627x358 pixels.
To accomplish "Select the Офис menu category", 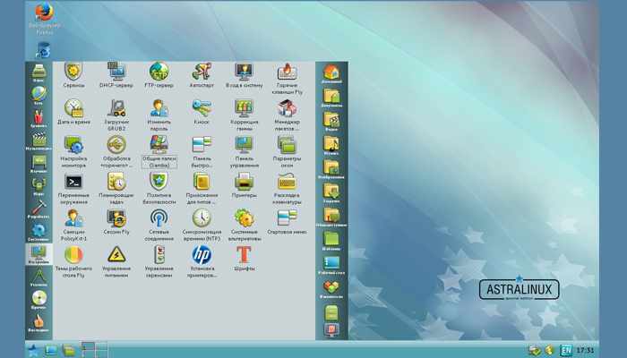I will pos(39,73).
